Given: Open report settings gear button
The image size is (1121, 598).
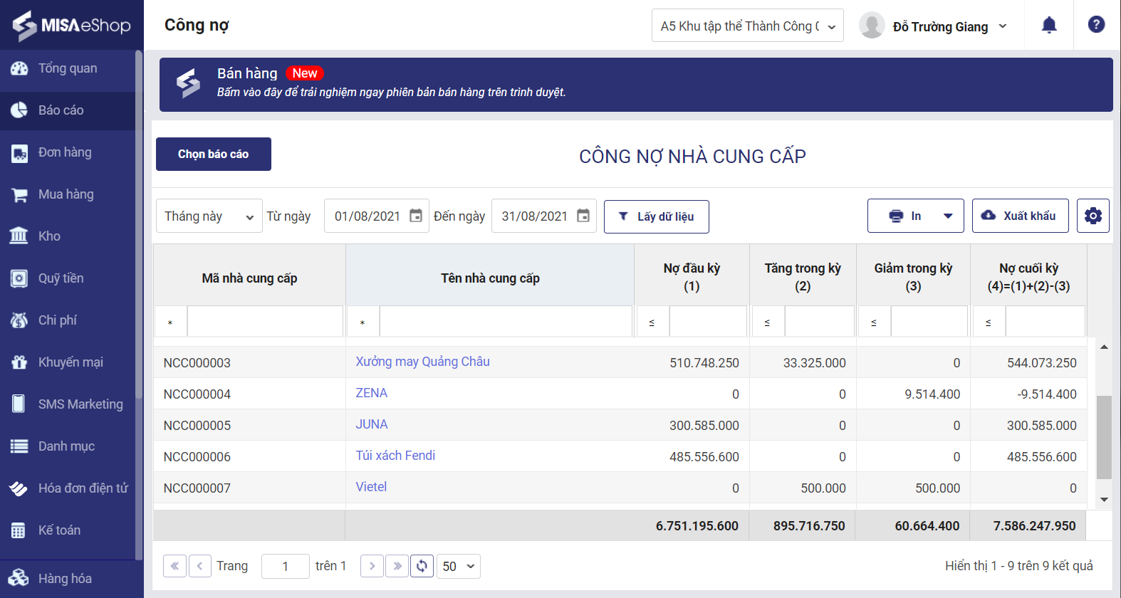Looking at the screenshot, I should 1093,216.
